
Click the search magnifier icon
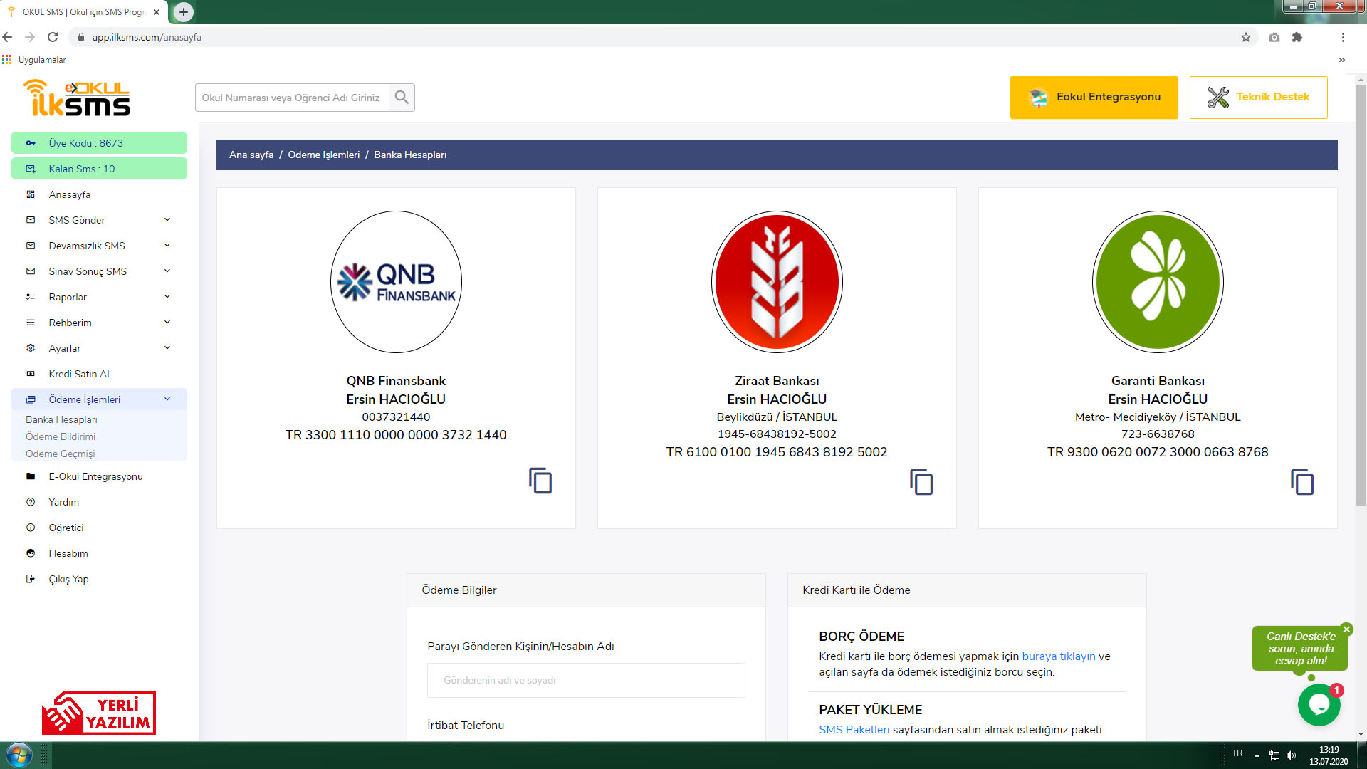click(x=402, y=98)
